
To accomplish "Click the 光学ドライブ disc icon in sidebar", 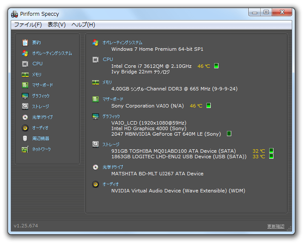I will 25,117.
